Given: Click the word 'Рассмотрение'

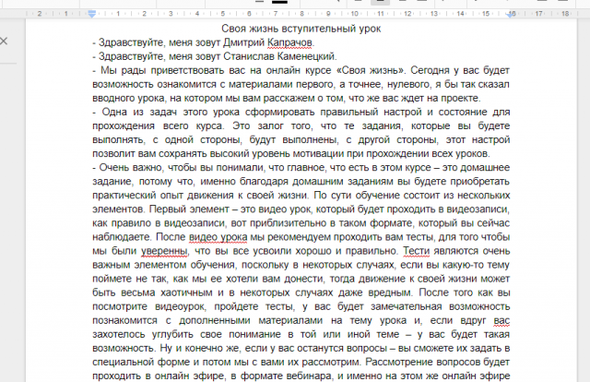Looking at the screenshot, I should (399, 362).
